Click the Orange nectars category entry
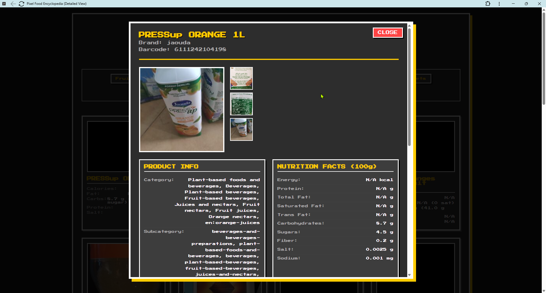The image size is (546, 293). click(x=233, y=216)
